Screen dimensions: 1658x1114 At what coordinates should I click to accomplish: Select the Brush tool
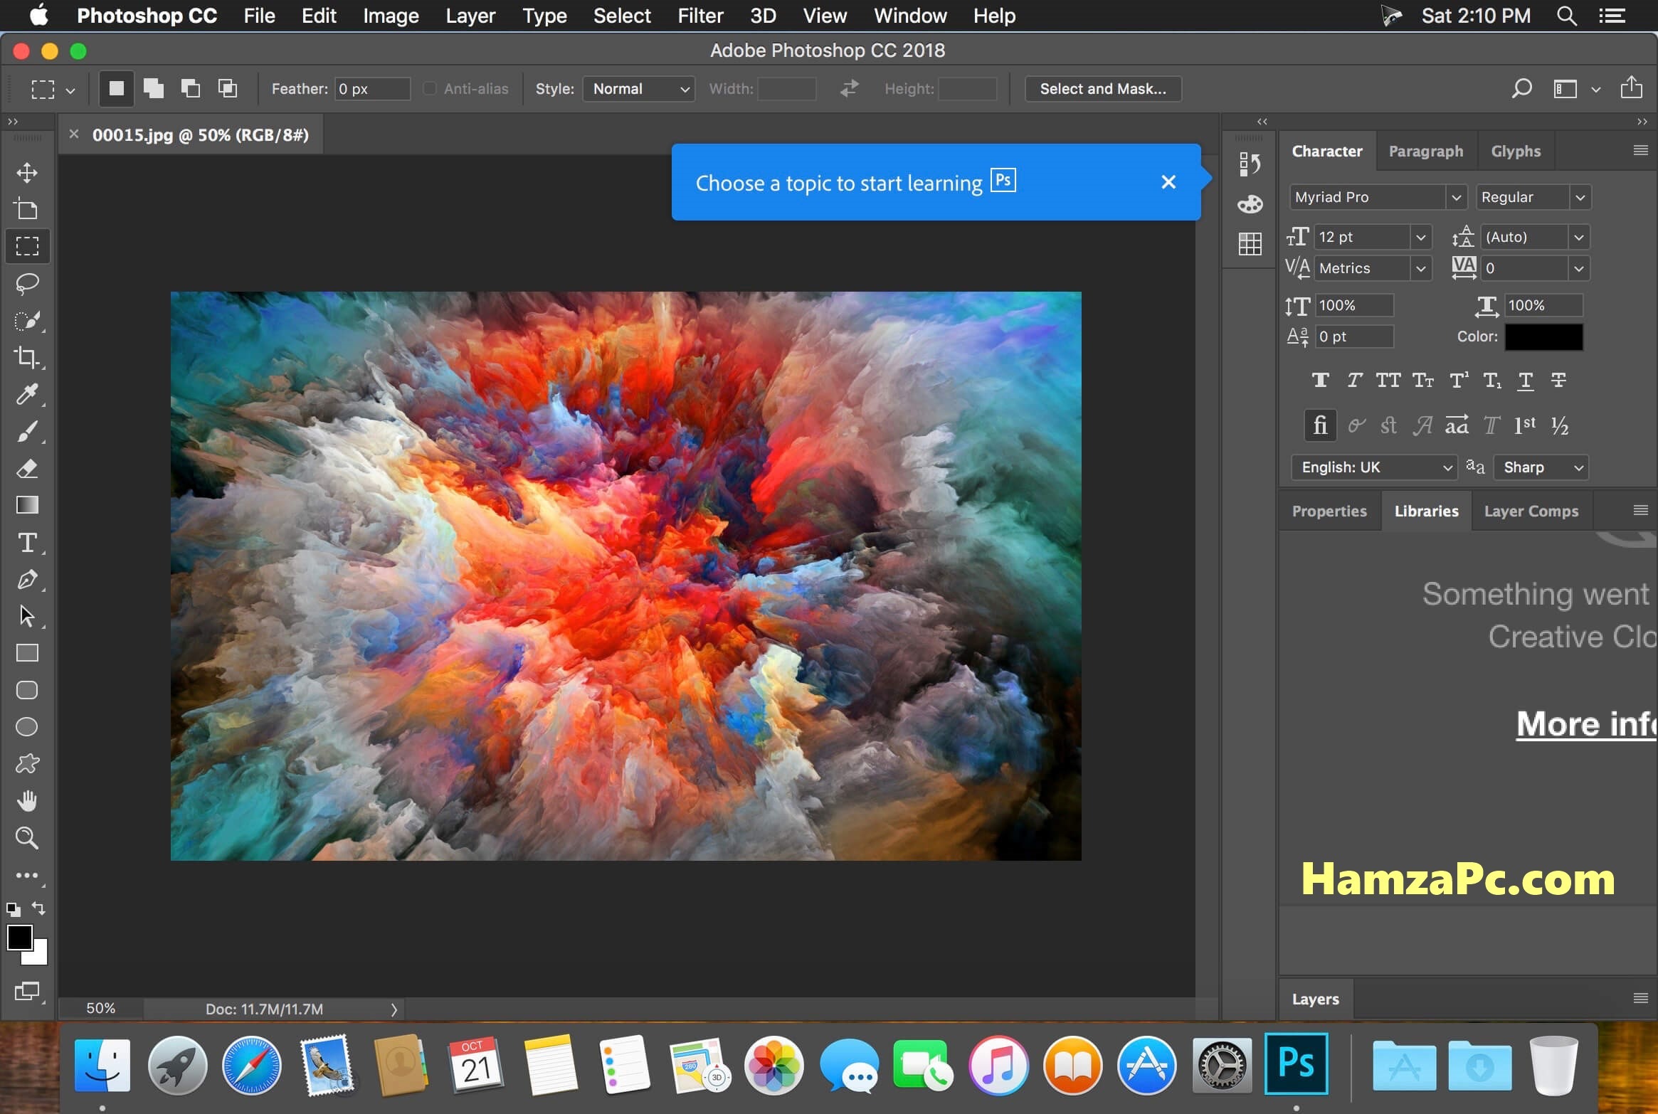[27, 431]
